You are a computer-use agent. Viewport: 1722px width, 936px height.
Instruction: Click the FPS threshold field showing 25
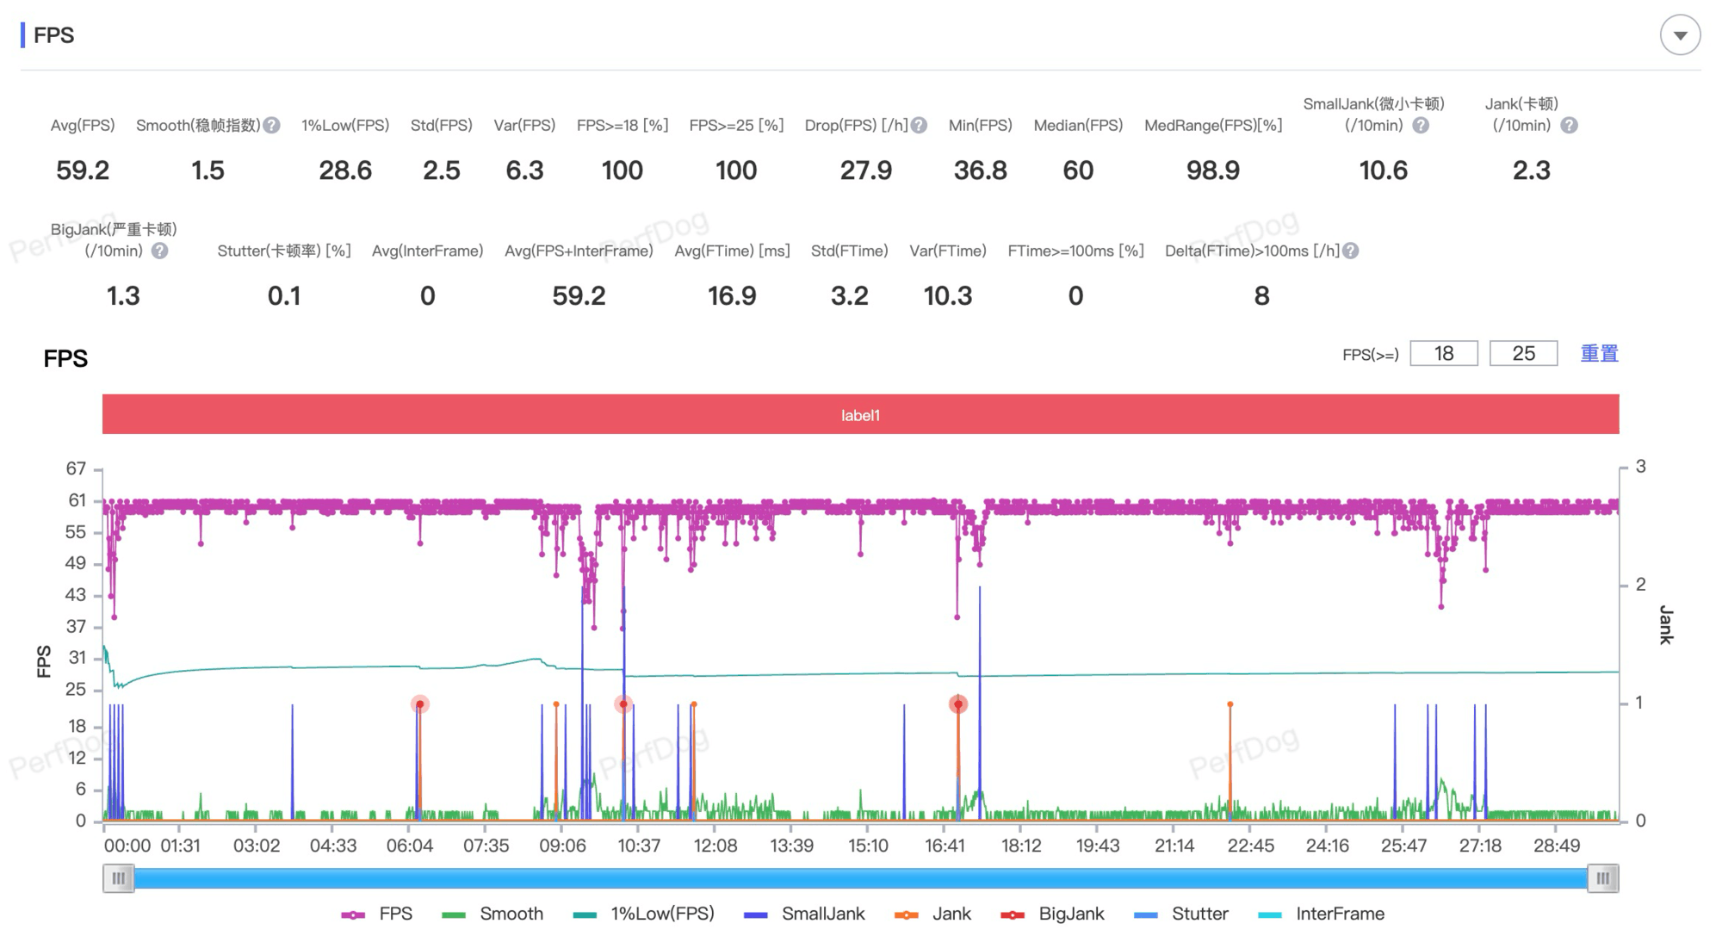coord(1523,354)
